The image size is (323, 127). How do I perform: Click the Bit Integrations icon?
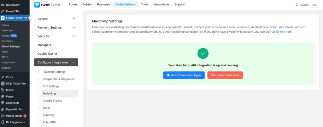(x=3, y=122)
